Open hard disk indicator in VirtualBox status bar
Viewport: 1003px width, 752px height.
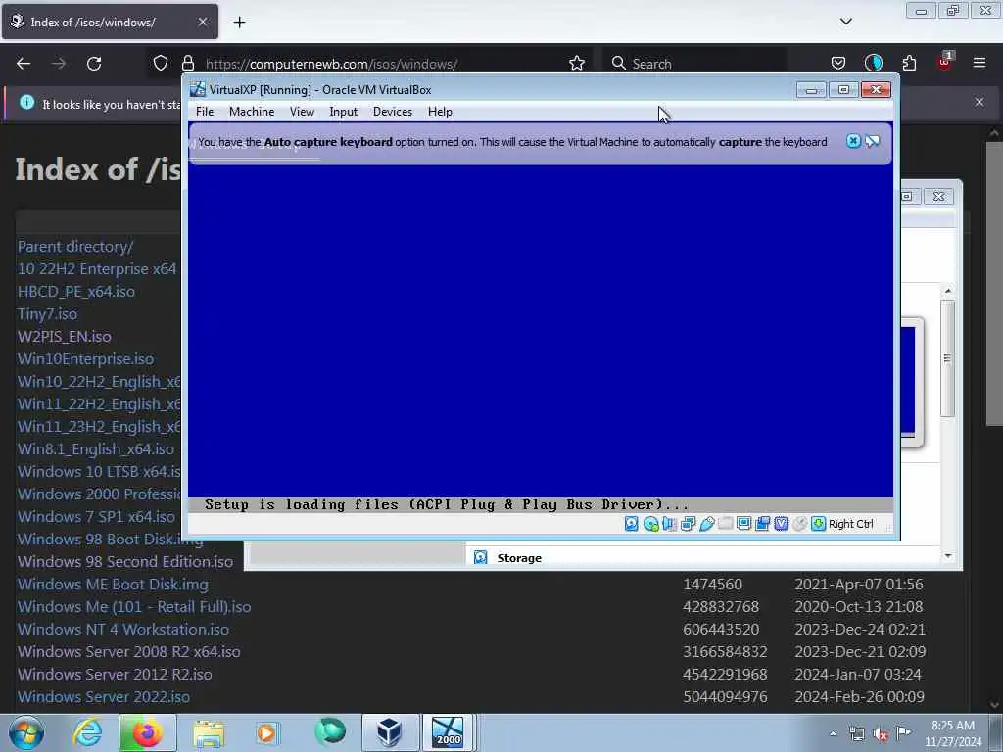pyautogui.click(x=632, y=524)
